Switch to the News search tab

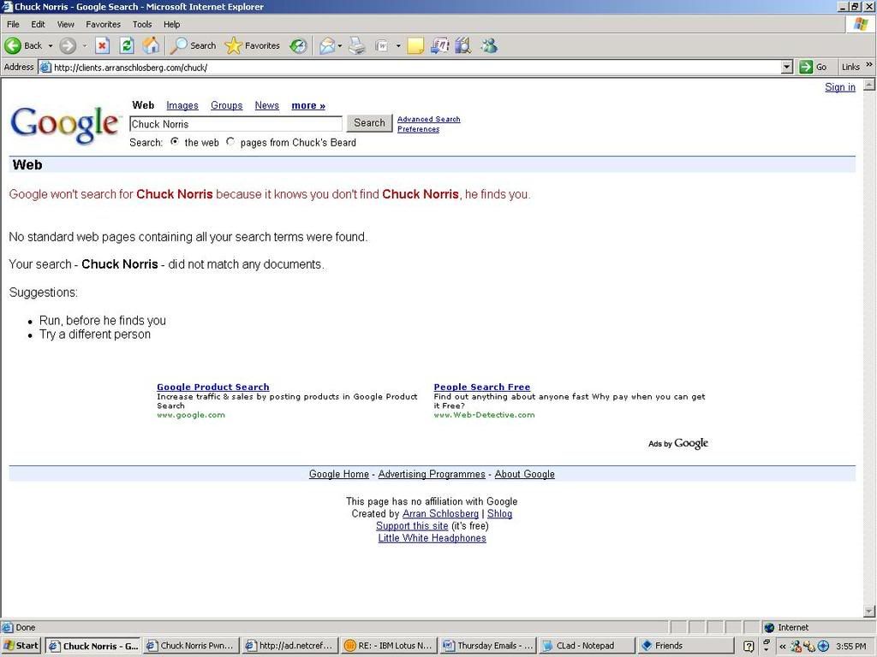pyautogui.click(x=267, y=105)
